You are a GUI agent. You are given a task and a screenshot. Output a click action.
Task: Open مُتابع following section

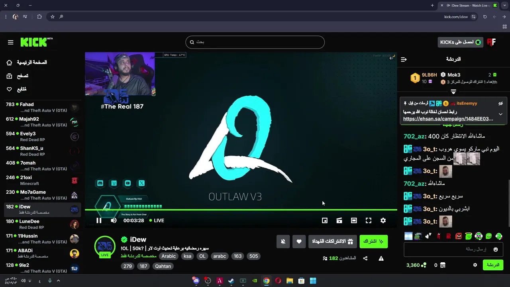pyautogui.click(x=17, y=89)
